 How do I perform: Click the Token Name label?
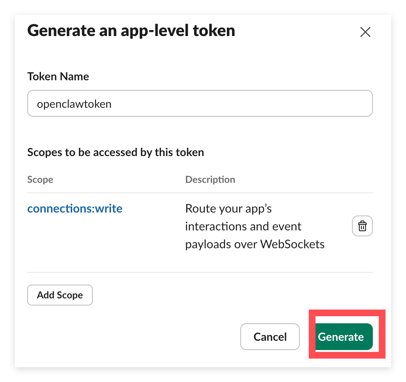tap(58, 77)
